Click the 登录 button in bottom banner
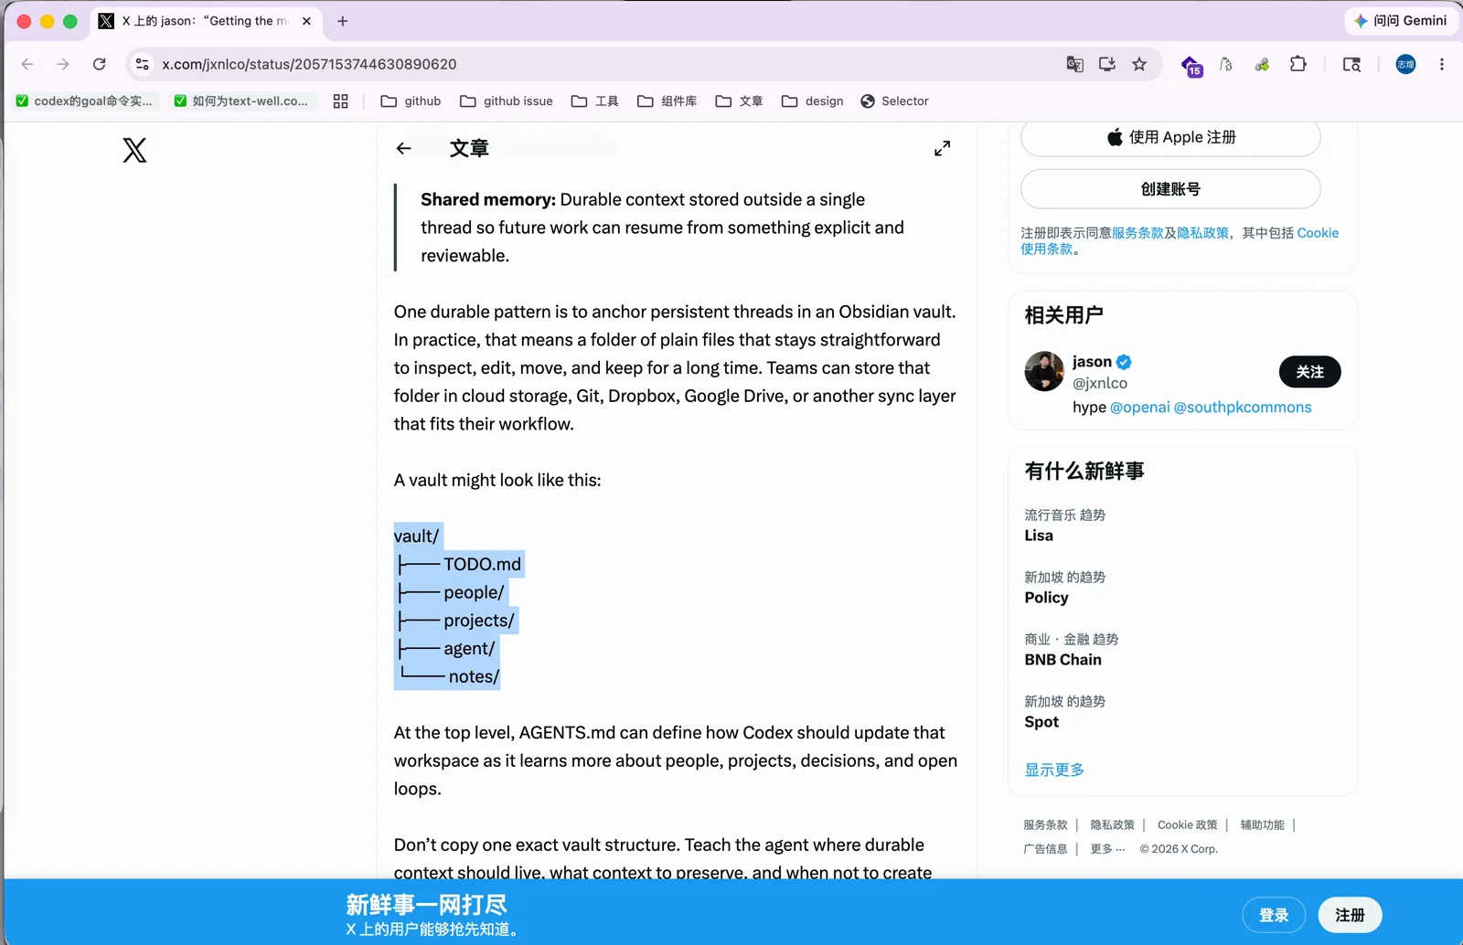 [1274, 915]
